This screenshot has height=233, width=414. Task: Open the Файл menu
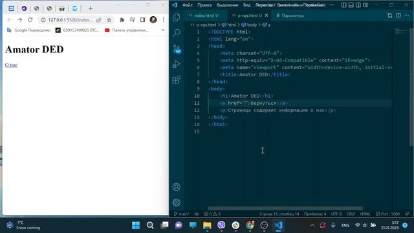[x=187, y=5]
